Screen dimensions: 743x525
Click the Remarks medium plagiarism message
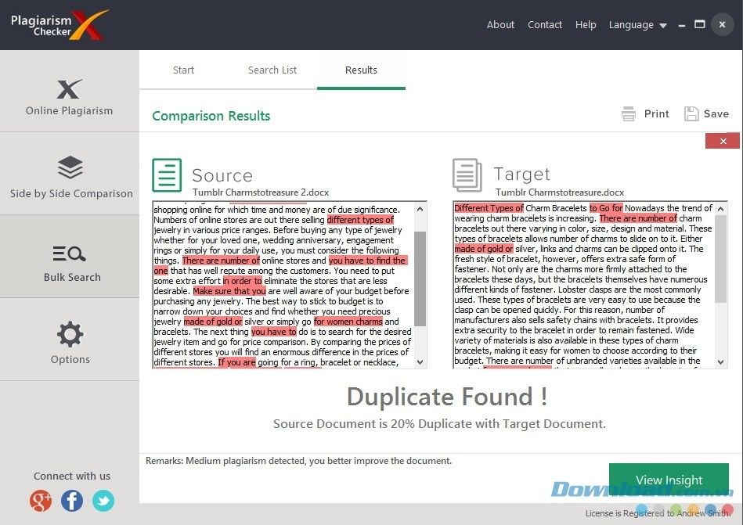tap(298, 461)
